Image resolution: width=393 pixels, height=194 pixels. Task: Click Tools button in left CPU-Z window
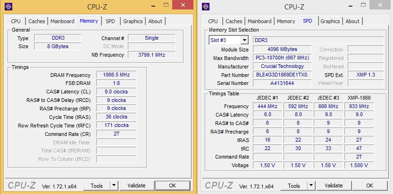coord(97,186)
